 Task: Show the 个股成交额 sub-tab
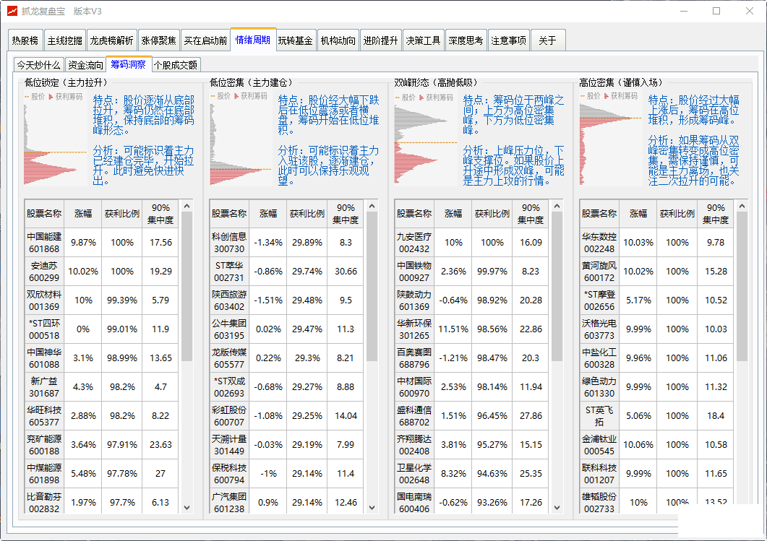point(176,65)
